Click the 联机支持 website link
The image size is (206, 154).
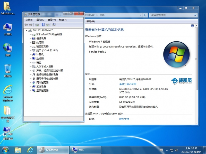[124, 119]
